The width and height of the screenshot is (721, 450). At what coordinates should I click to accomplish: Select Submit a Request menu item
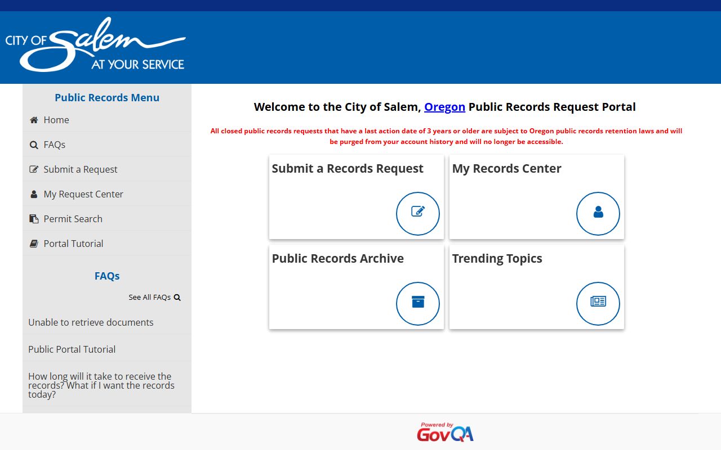(x=107, y=169)
